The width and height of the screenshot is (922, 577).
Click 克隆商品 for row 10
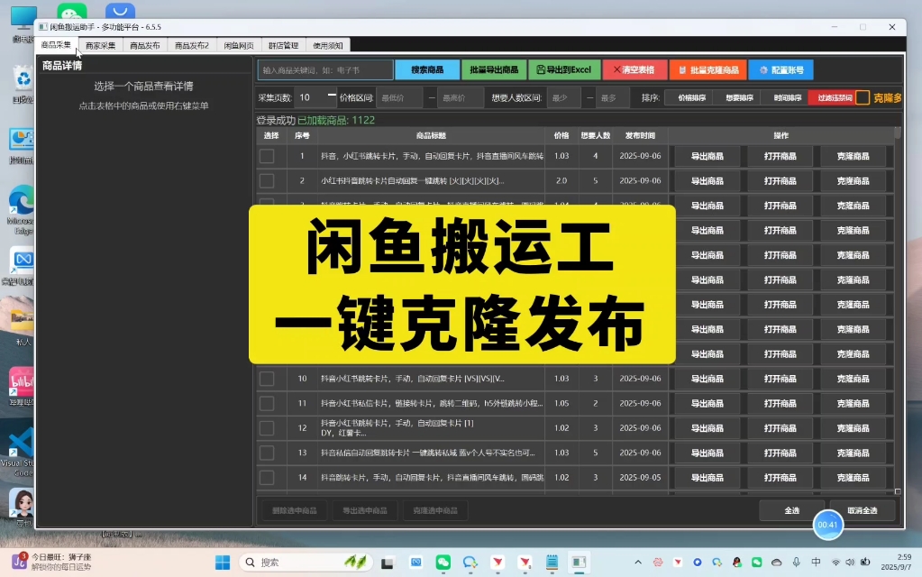coord(854,379)
